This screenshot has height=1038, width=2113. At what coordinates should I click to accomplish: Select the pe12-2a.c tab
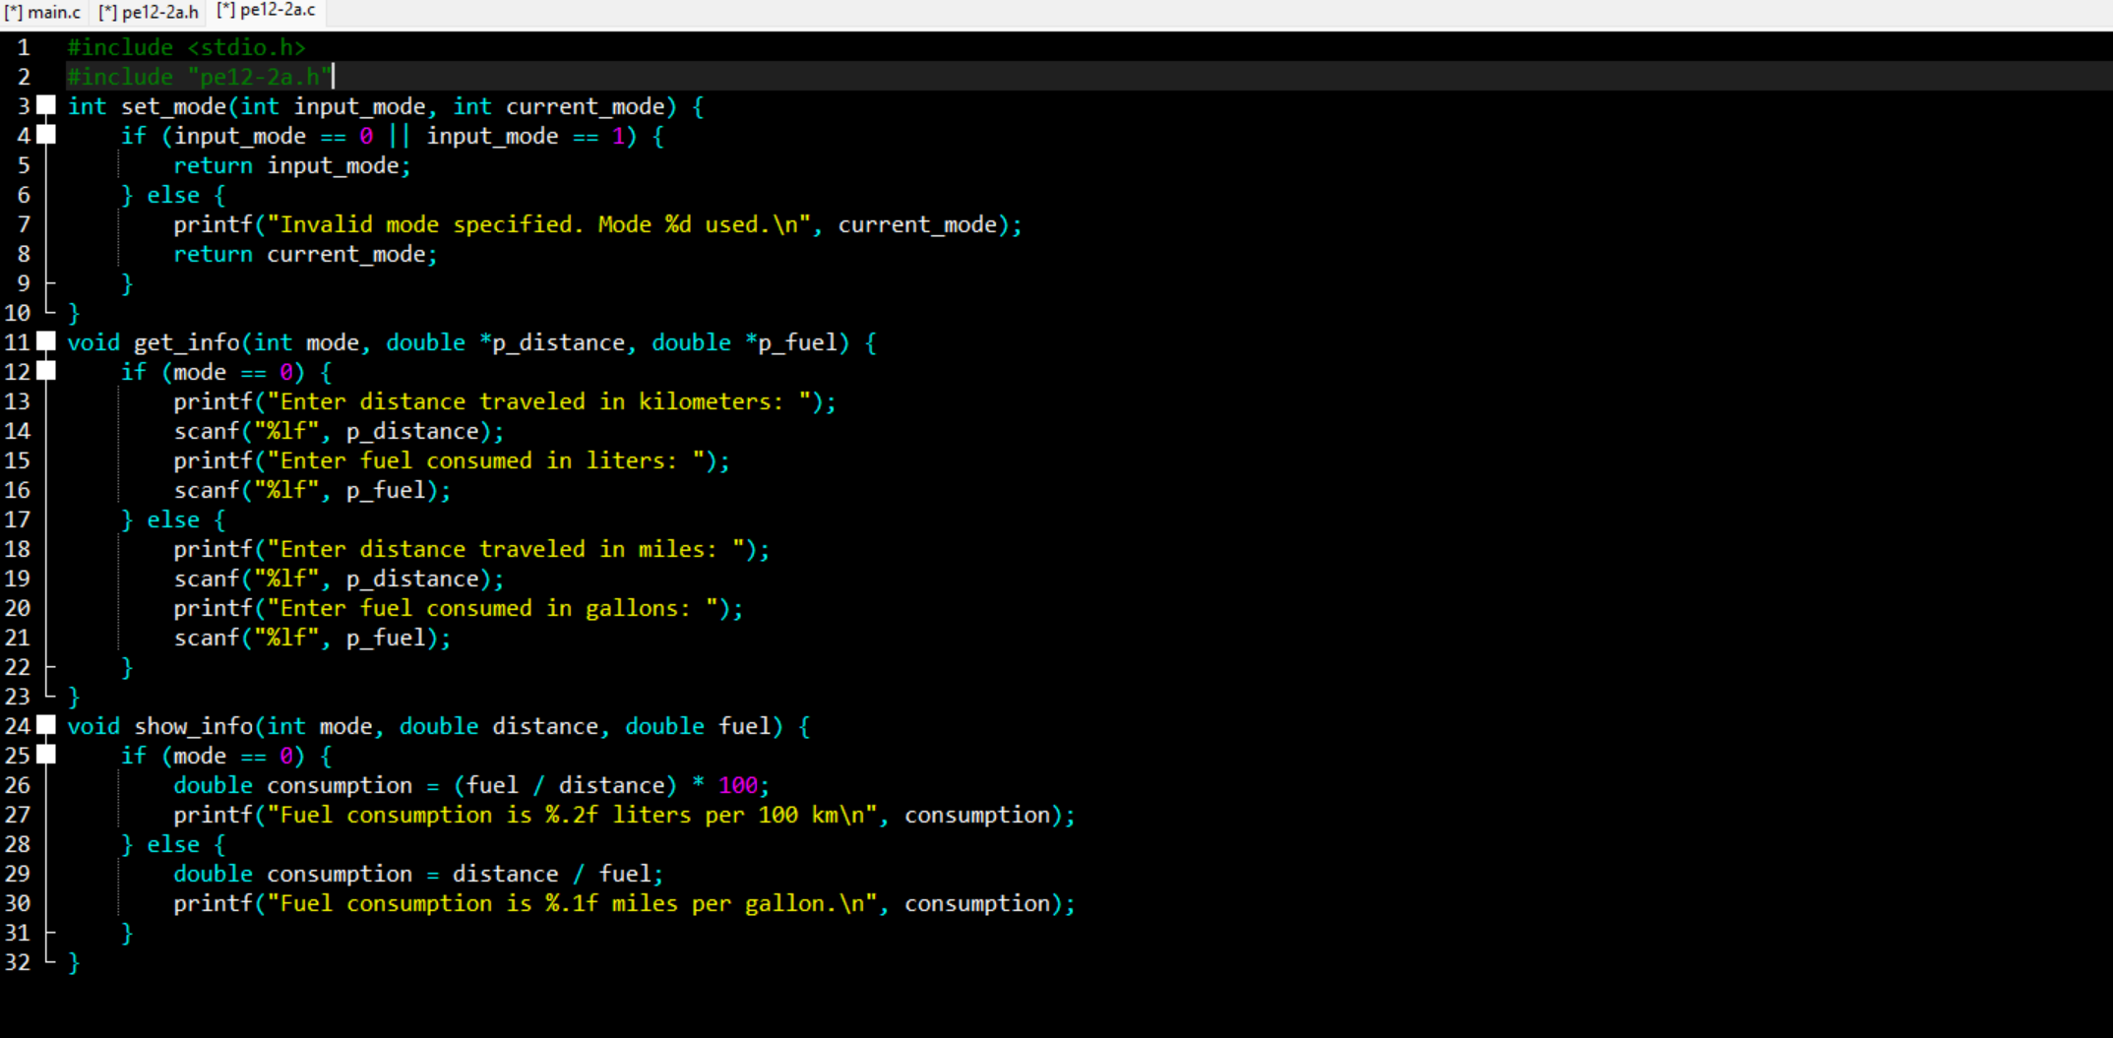tap(266, 11)
